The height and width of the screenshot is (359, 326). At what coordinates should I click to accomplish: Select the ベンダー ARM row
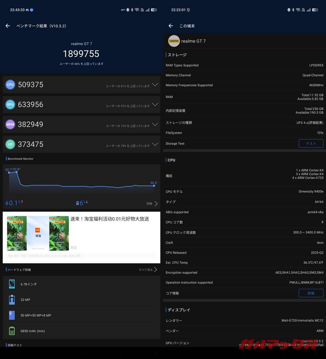coord(244,331)
